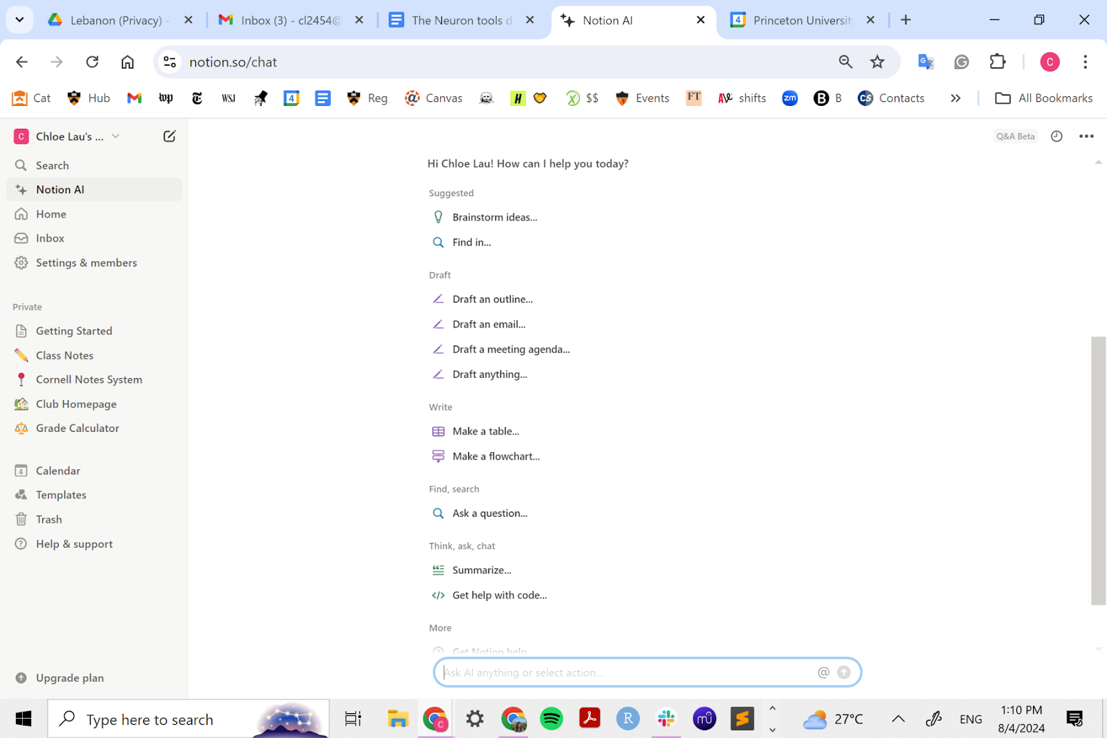This screenshot has height=738, width=1107.
Task: Show hidden system tray icons
Action: click(898, 719)
